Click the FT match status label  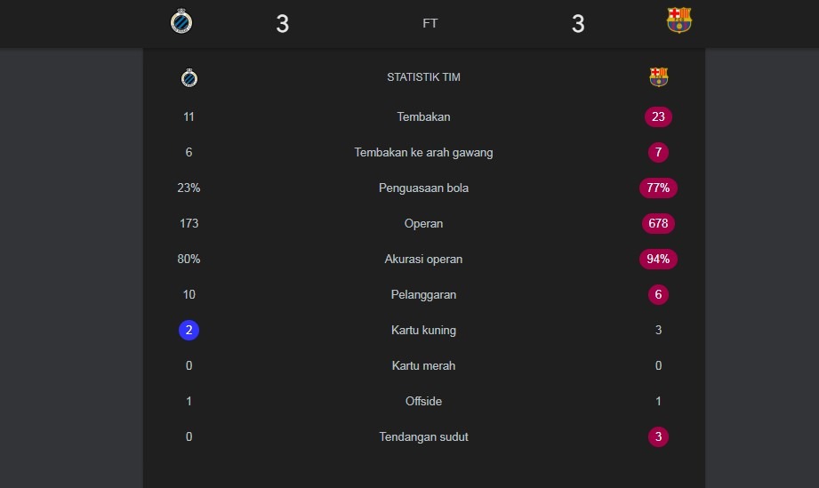pyautogui.click(x=430, y=24)
